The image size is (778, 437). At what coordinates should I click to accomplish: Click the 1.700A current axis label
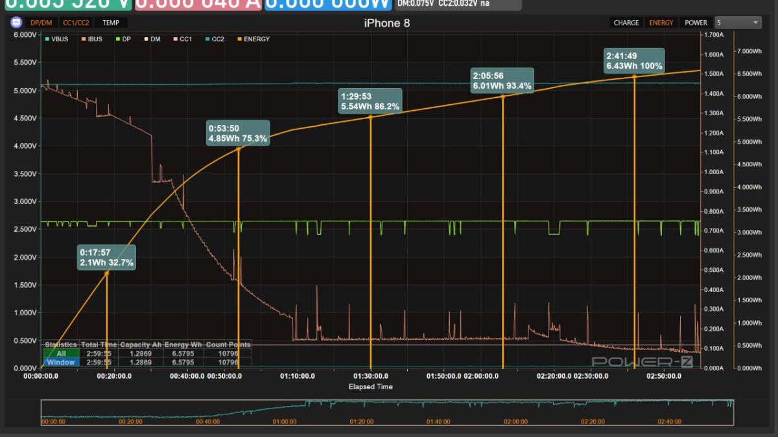pos(714,34)
